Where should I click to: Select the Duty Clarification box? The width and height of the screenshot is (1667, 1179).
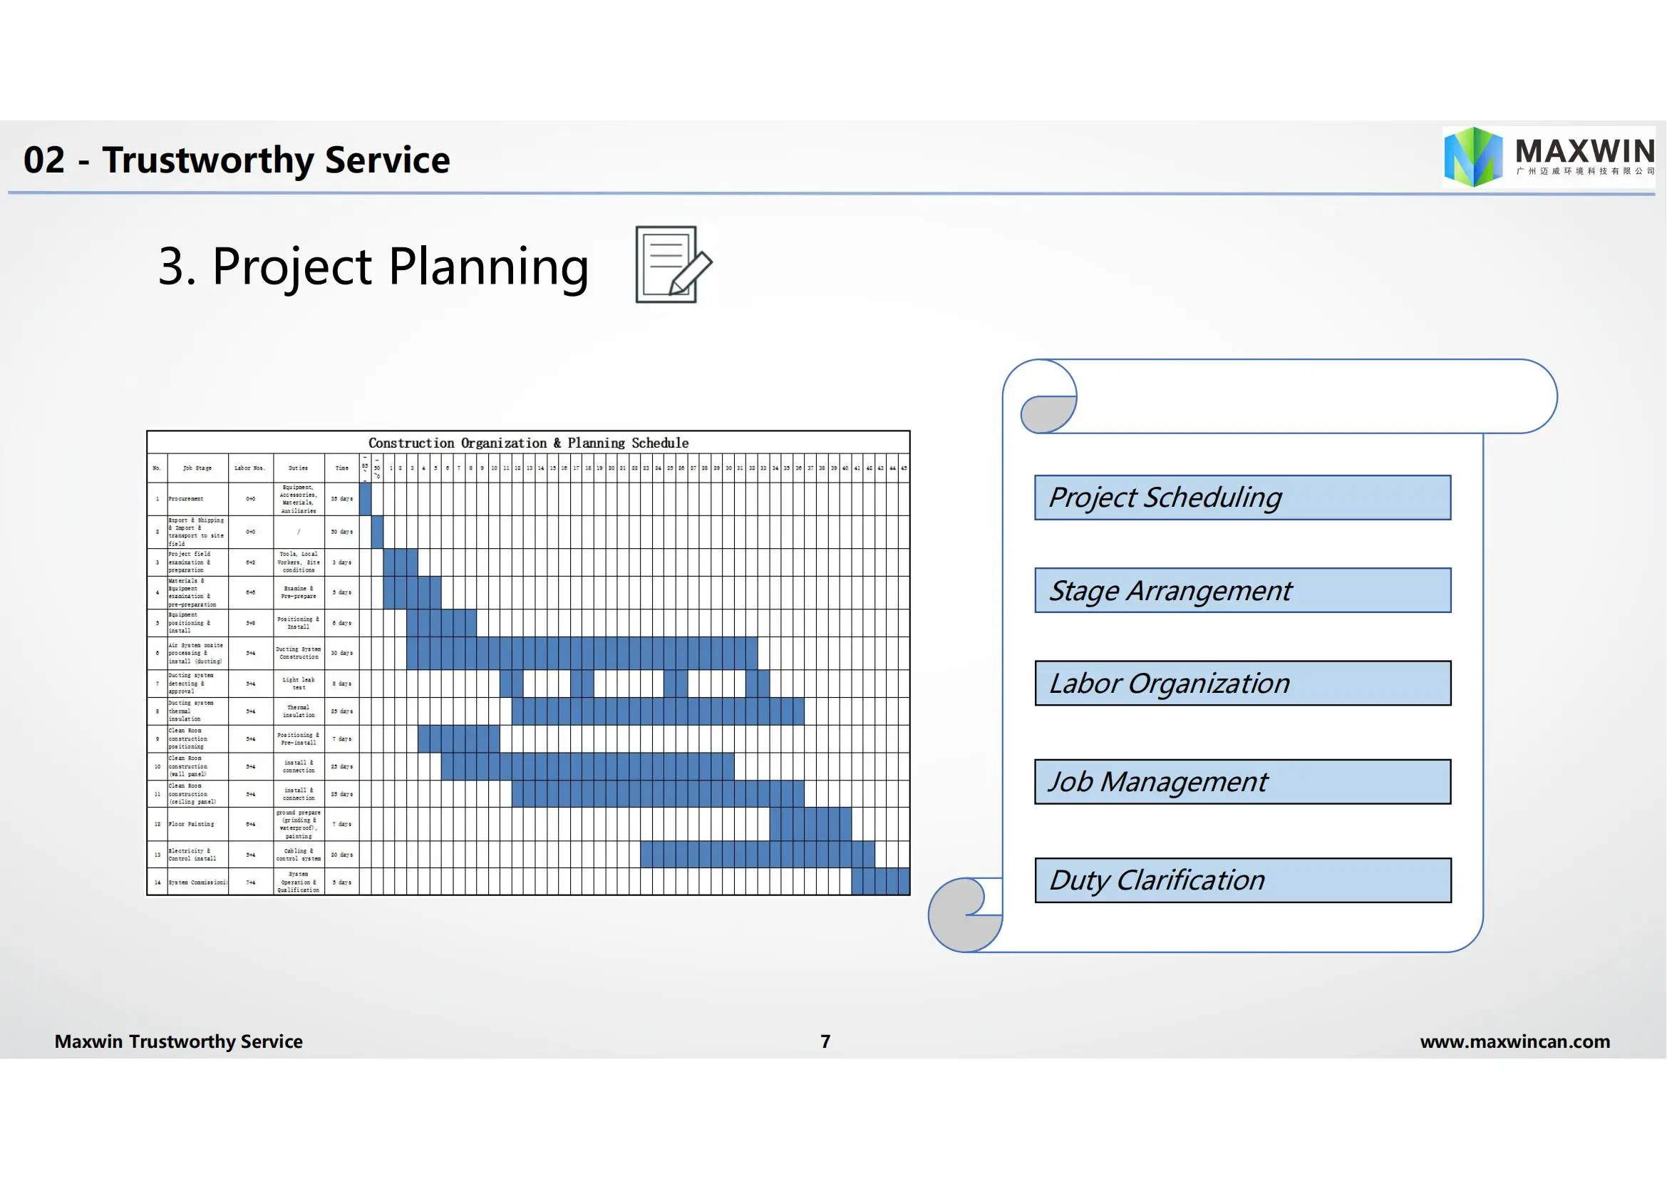tap(1243, 880)
